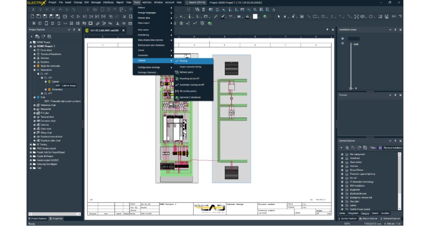This screenshot has width=431, height=226.
Task: Open Foreign languages submenu
Action: point(153,13)
